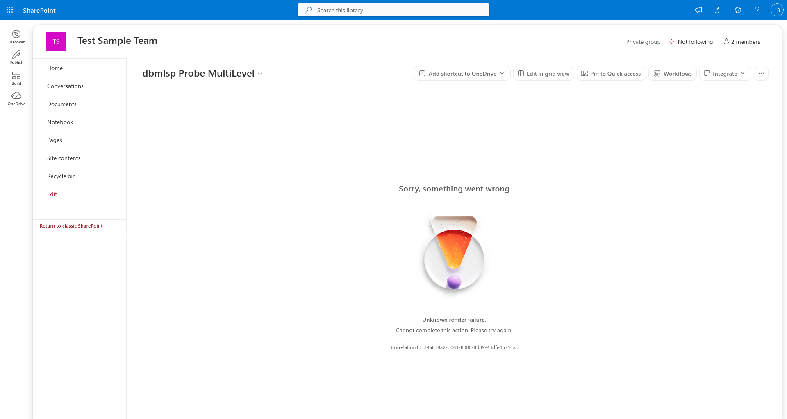Open more commands ellipsis menu
Screen dimensions: 787x419
coord(761,73)
